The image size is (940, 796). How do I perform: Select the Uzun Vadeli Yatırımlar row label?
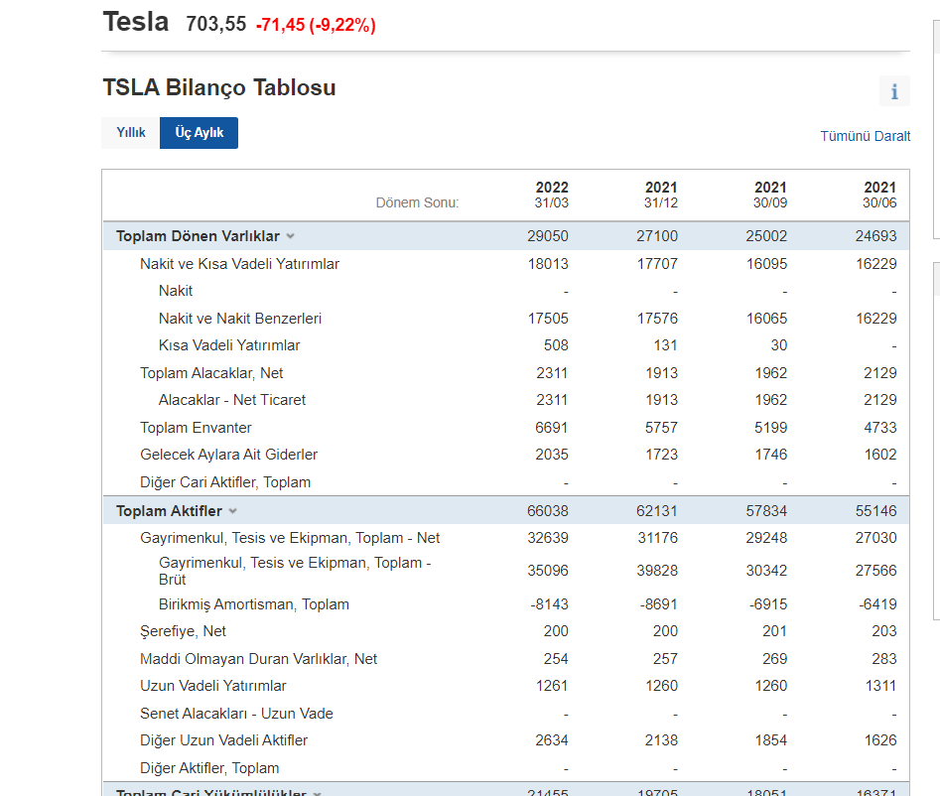(212, 686)
